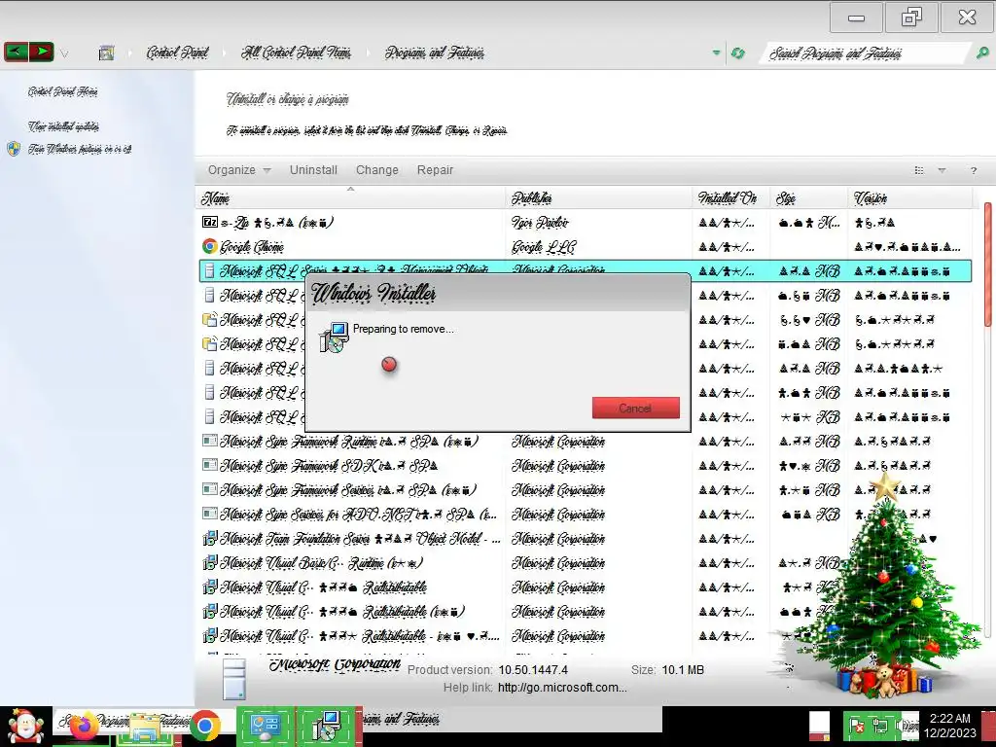
Task: Focus the Search Programs and Features box
Action: point(867,53)
